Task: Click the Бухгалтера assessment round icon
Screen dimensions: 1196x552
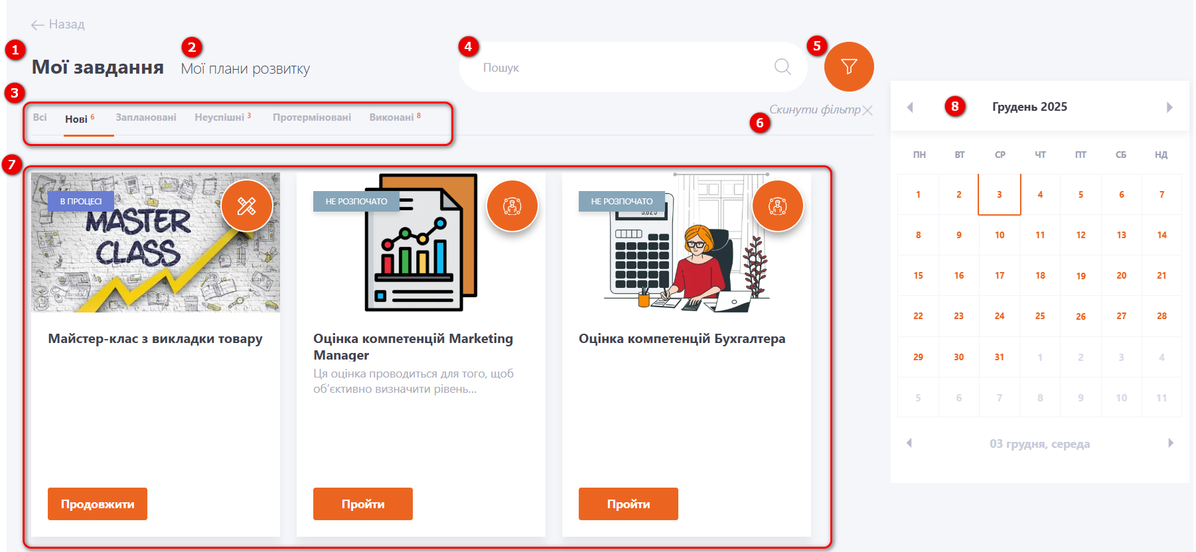Action: click(x=777, y=206)
